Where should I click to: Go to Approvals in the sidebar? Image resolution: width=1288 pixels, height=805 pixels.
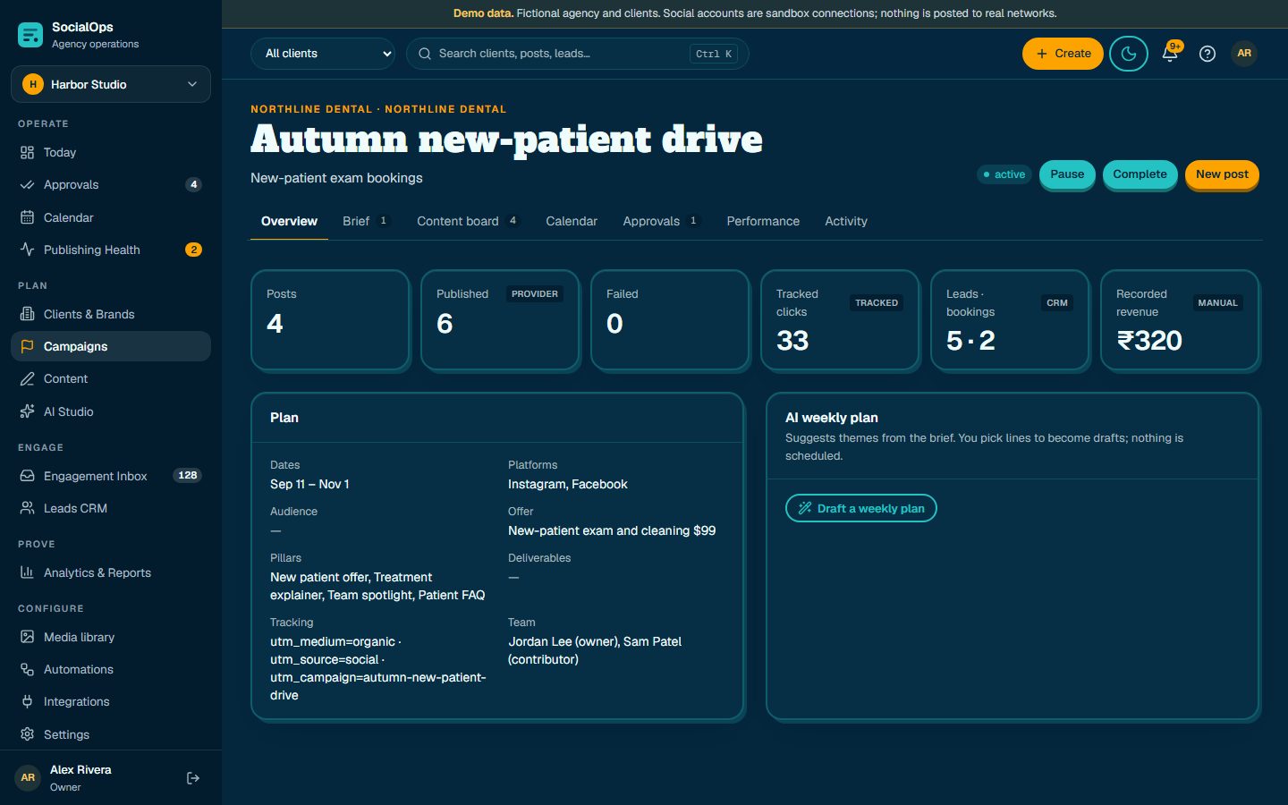(111, 185)
